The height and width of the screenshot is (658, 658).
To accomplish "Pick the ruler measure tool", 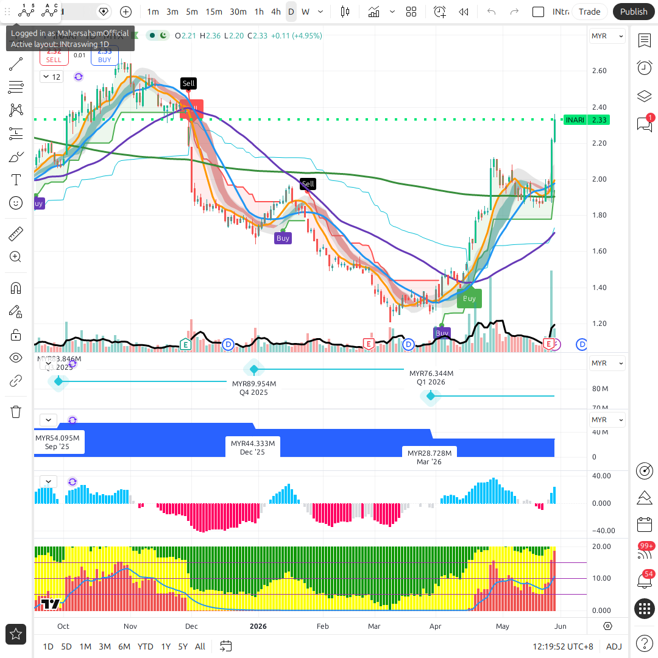I will (x=16, y=234).
